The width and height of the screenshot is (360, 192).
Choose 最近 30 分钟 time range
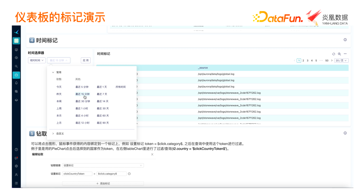coord(83,101)
